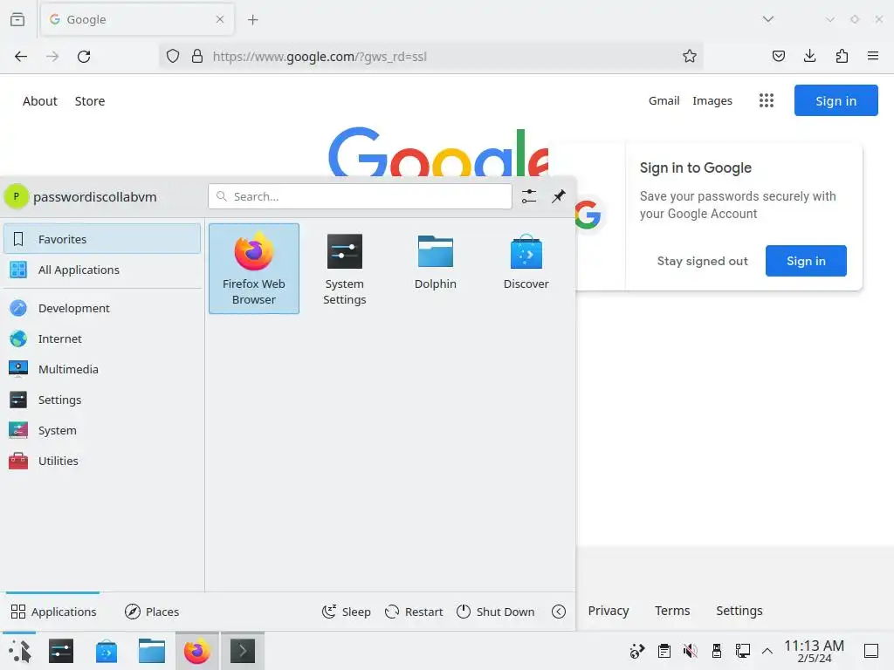Image resolution: width=894 pixels, height=670 pixels.
Task: Open Google apps grid icon
Action: coord(767,101)
